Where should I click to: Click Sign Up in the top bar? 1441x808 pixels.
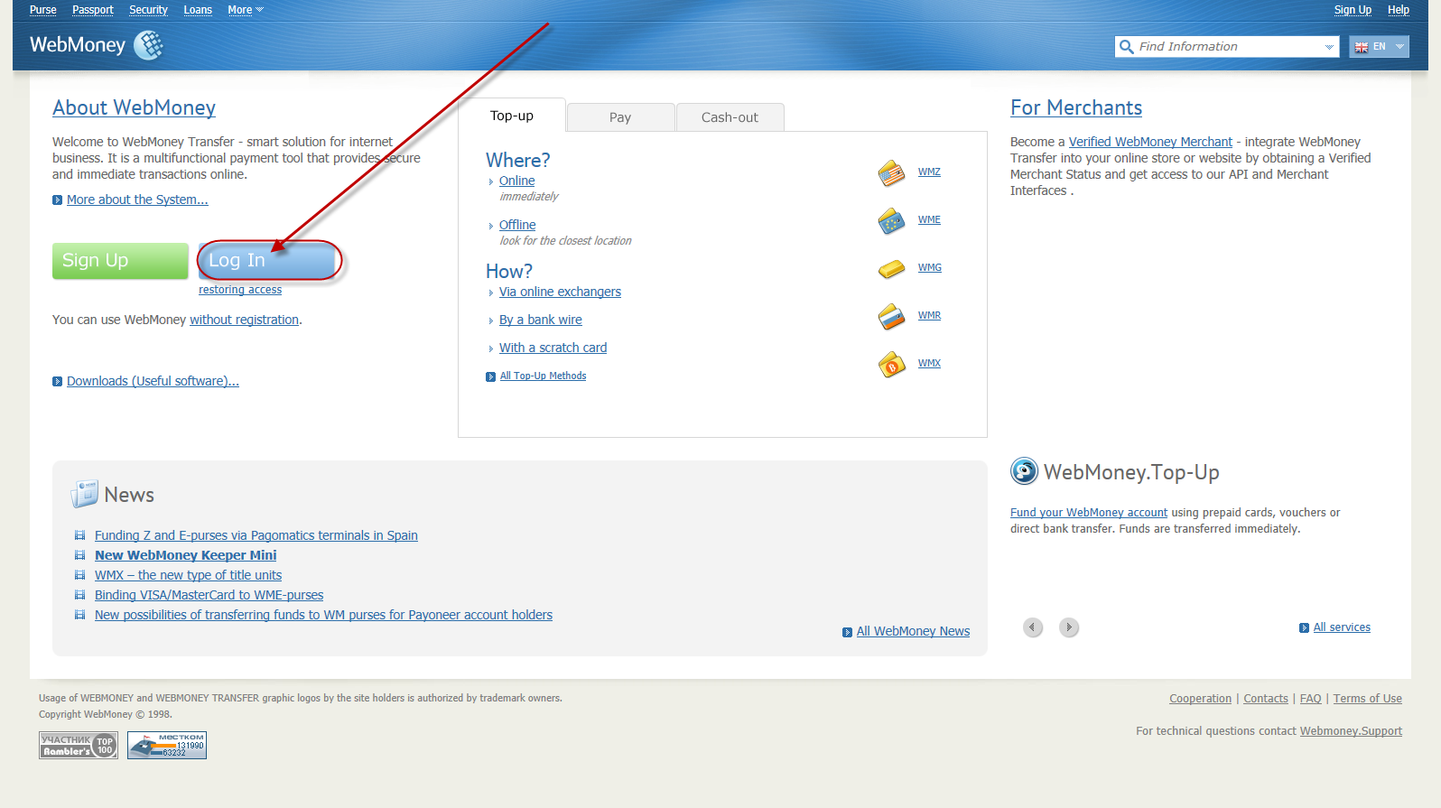click(1353, 10)
